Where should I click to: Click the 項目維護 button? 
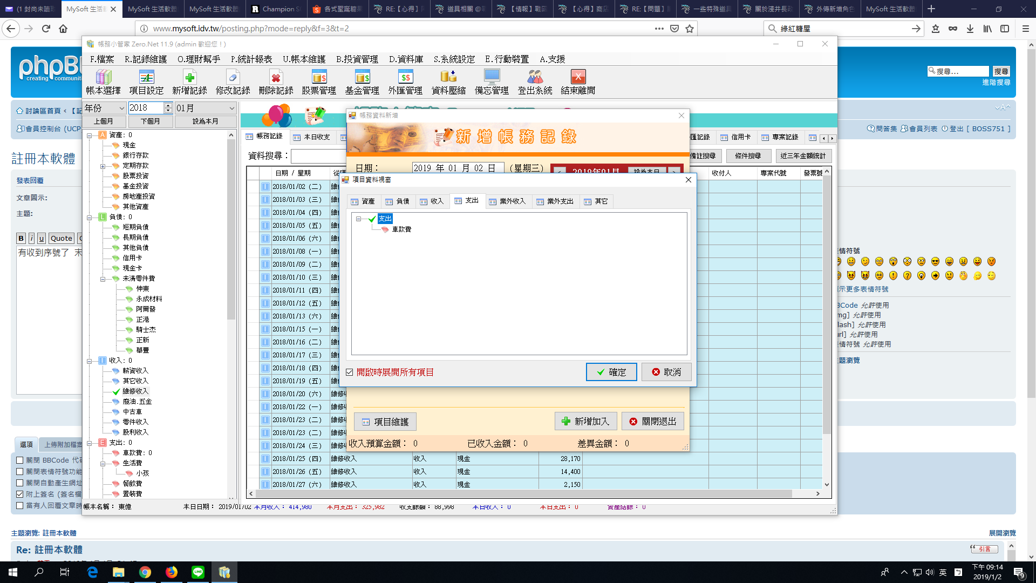(385, 422)
